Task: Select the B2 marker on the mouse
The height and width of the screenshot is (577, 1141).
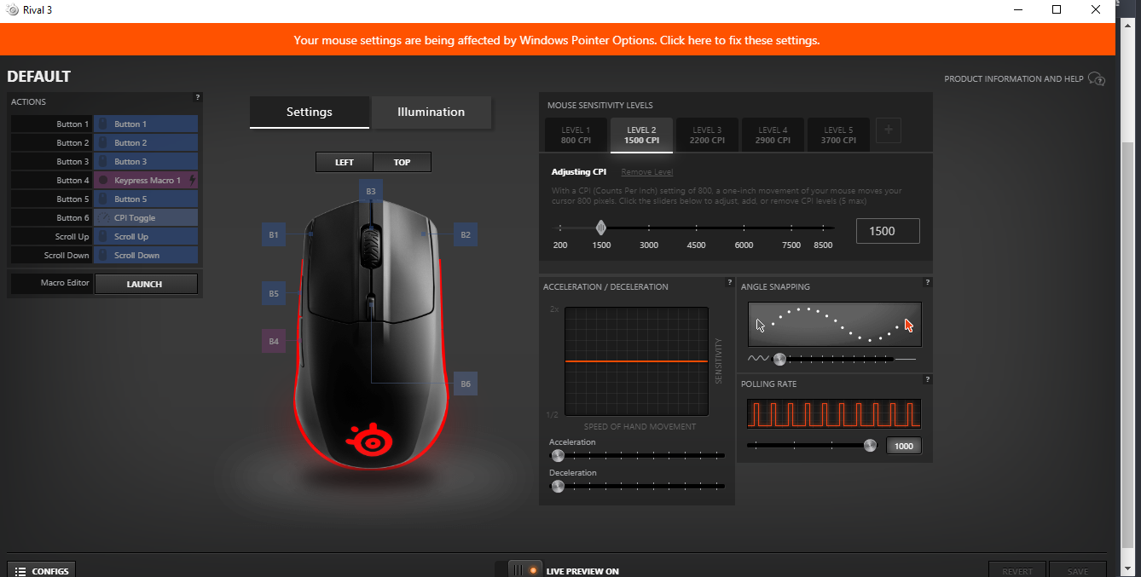Action: click(x=466, y=234)
